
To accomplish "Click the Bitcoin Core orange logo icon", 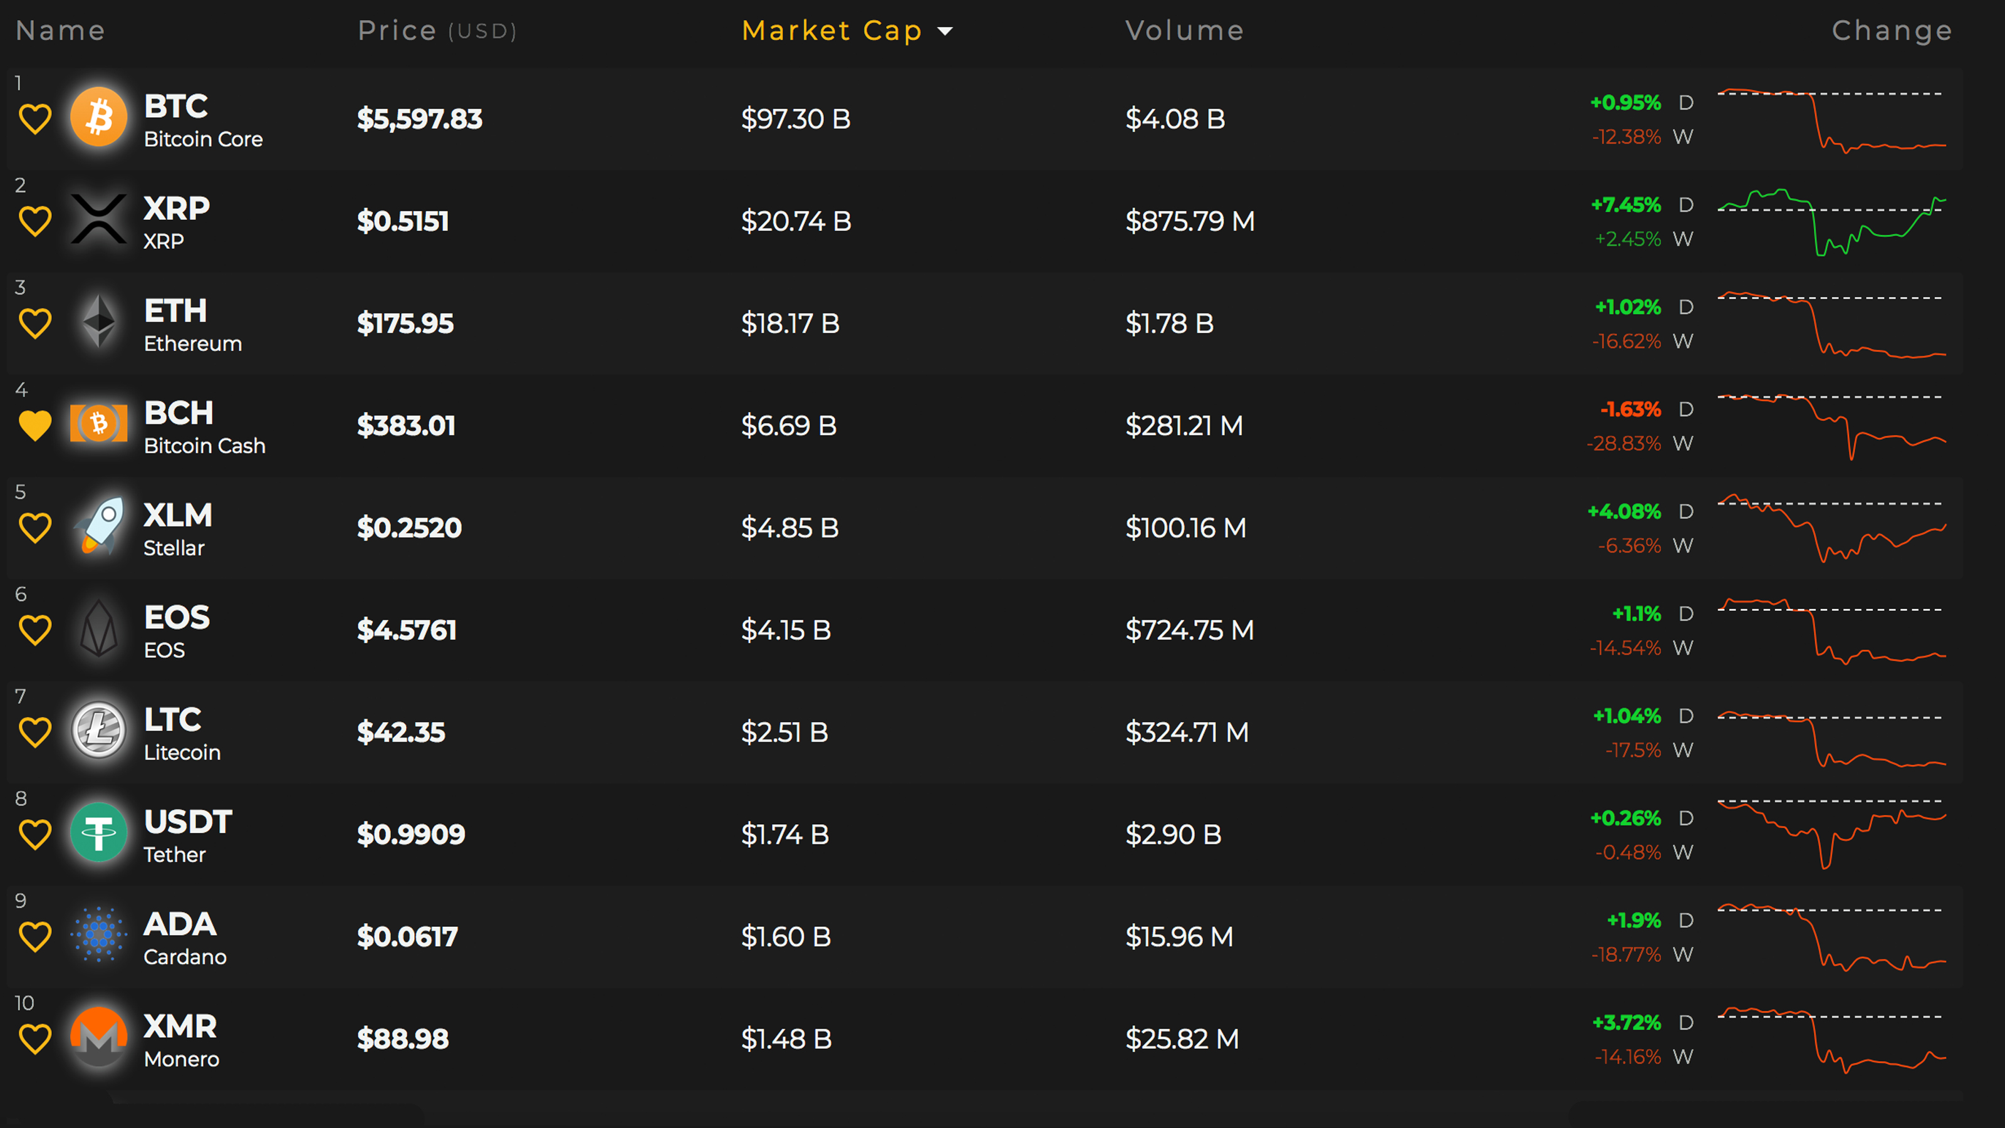I will (99, 118).
